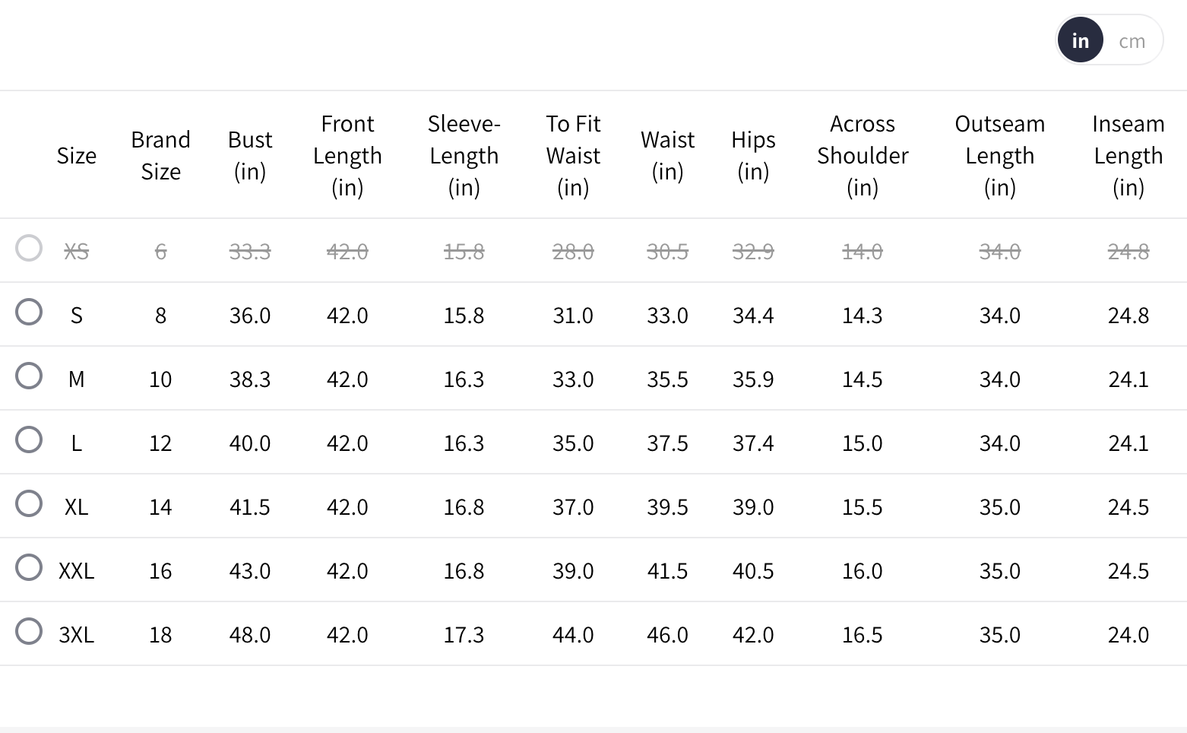
Task: Choose the M size radio button
Action: [29, 376]
